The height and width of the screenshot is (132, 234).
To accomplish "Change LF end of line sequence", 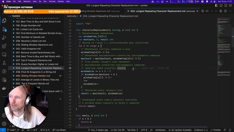I will pos(151,130).
